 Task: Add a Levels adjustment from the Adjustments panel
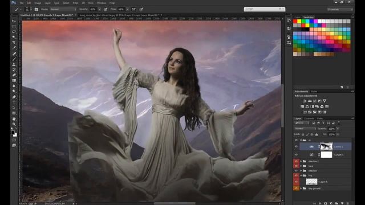click(310, 101)
